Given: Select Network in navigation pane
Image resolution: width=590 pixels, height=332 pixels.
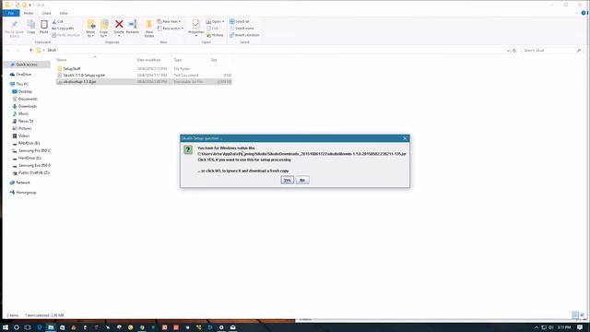Looking at the screenshot, I should pyautogui.click(x=22, y=183).
